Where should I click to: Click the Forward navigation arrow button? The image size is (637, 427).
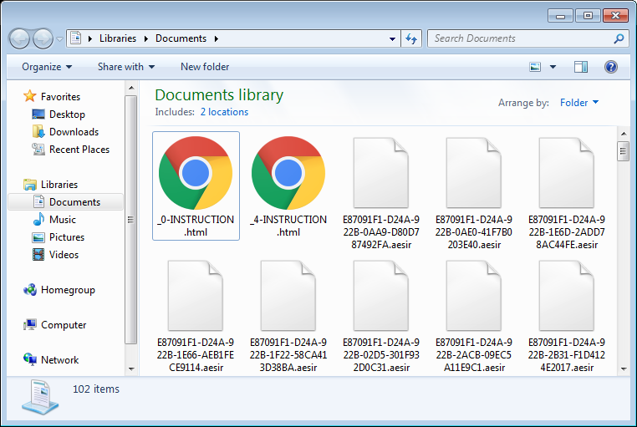(x=43, y=38)
